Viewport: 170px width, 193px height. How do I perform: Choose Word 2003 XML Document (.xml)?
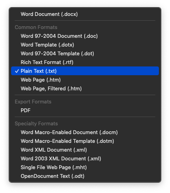pos(85,158)
